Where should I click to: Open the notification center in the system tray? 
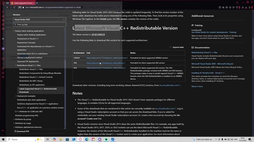tap(250, 139)
